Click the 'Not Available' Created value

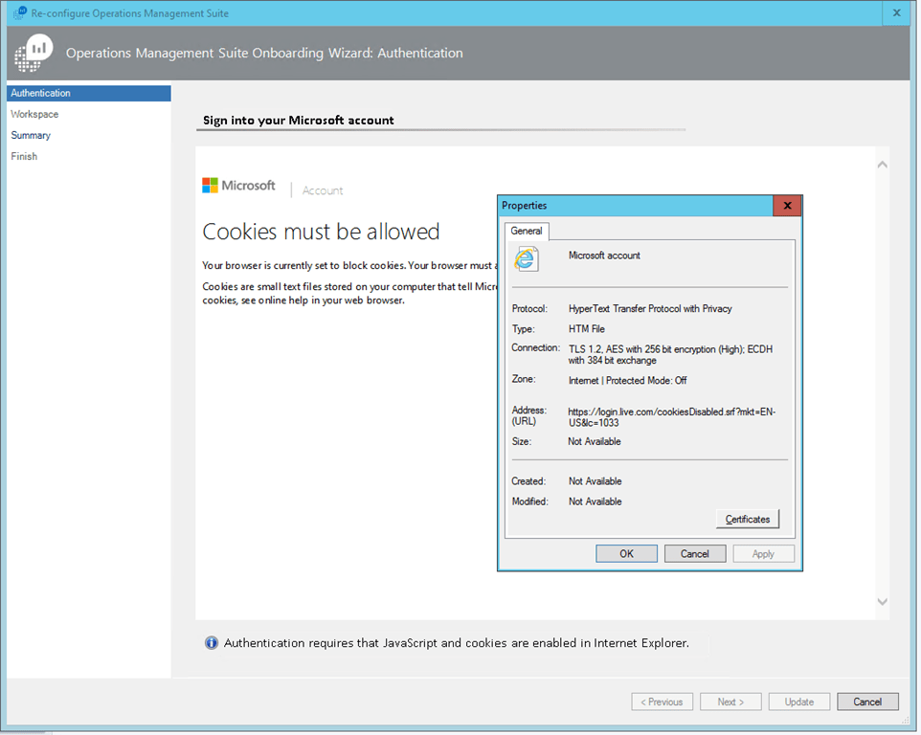(x=595, y=481)
